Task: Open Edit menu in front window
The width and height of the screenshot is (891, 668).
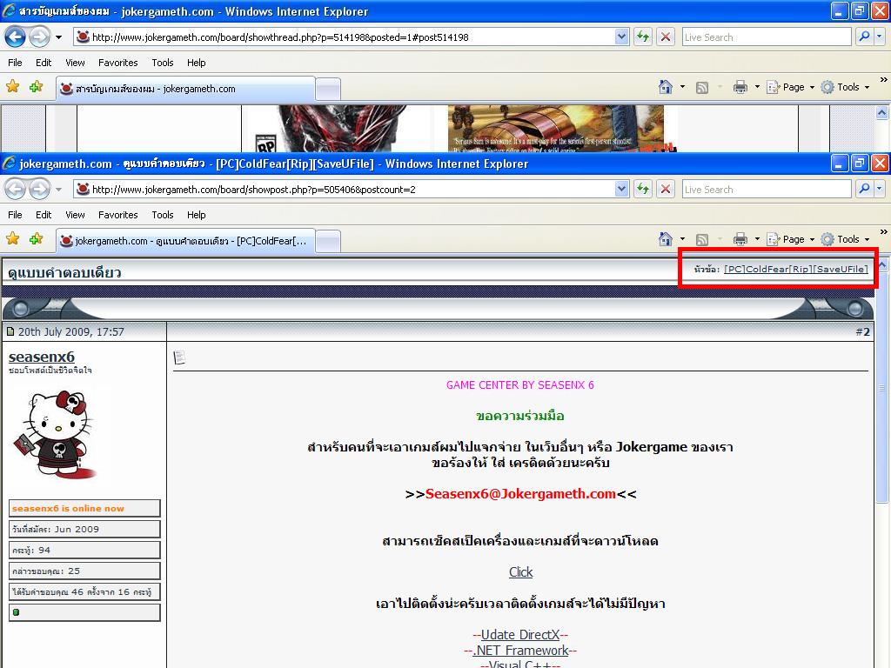Action: 44,215
